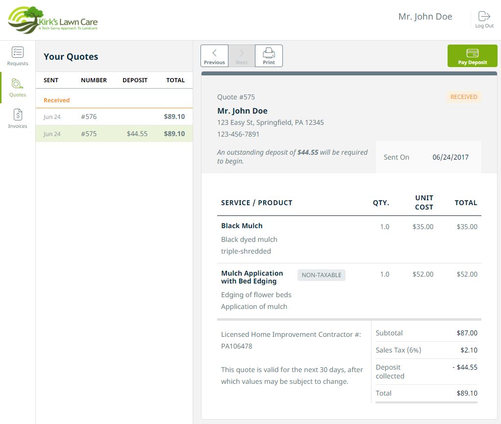Click the Black Mulch line item
The height and width of the screenshot is (424, 501).
click(242, 226)
